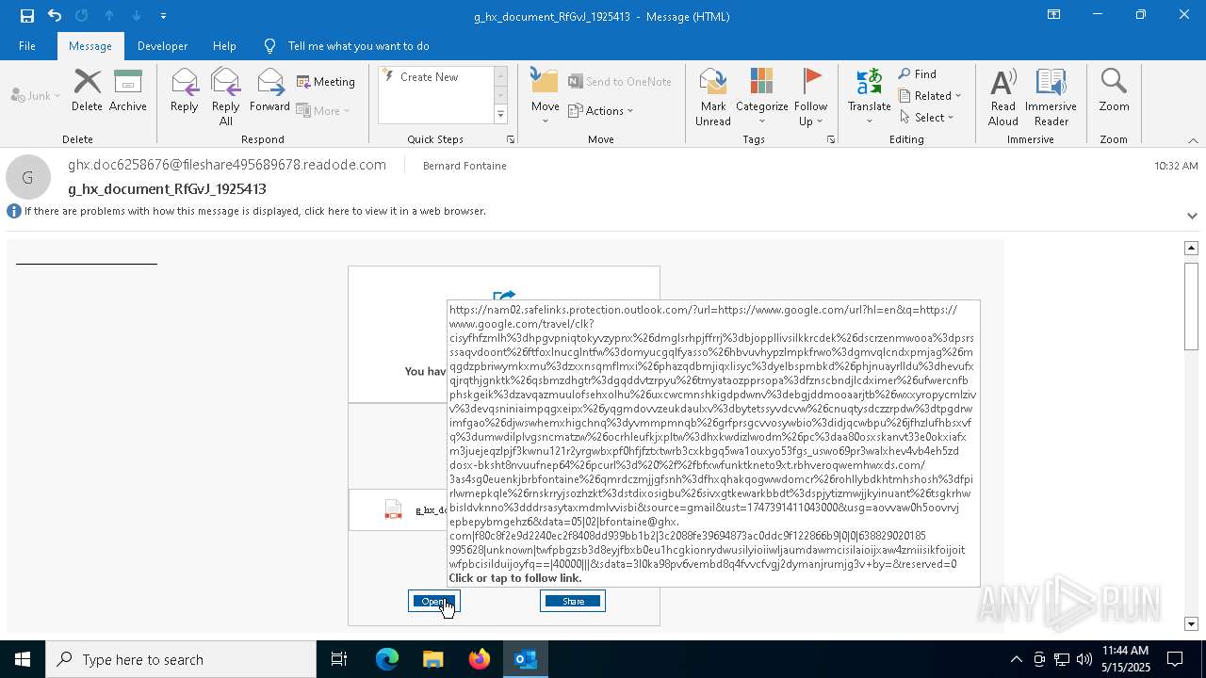Screen dimensions: 1206x678
Task: Open Ribbon Display Options
Action: [x=1053, y=15]
